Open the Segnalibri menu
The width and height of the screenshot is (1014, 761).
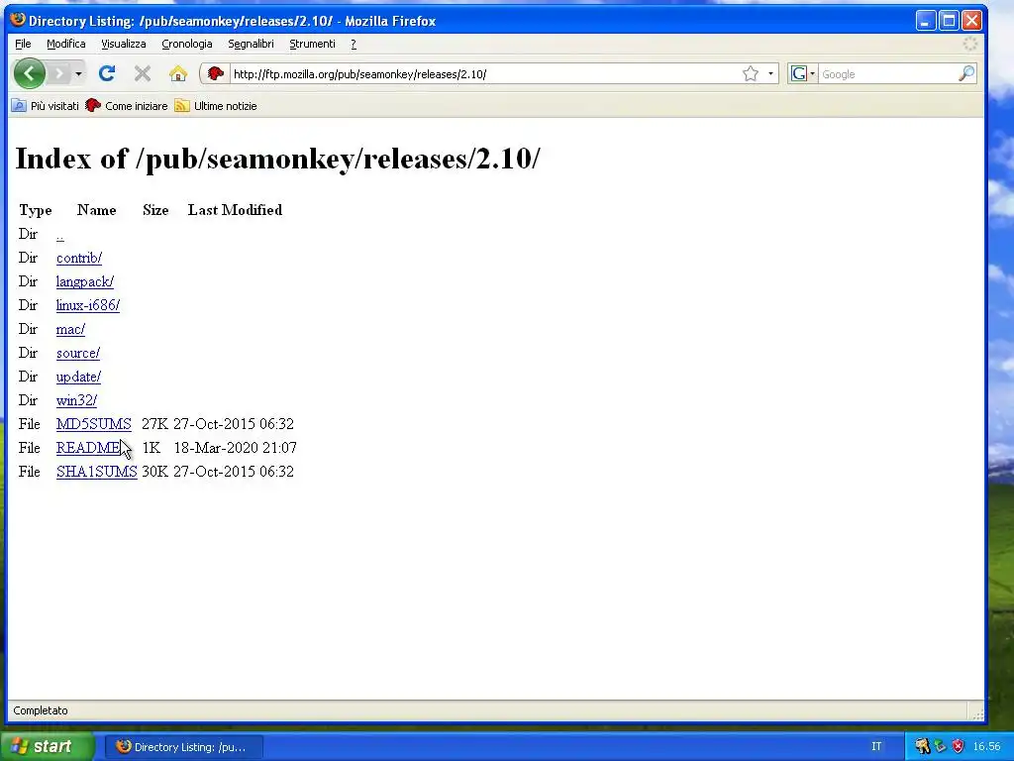251,44
